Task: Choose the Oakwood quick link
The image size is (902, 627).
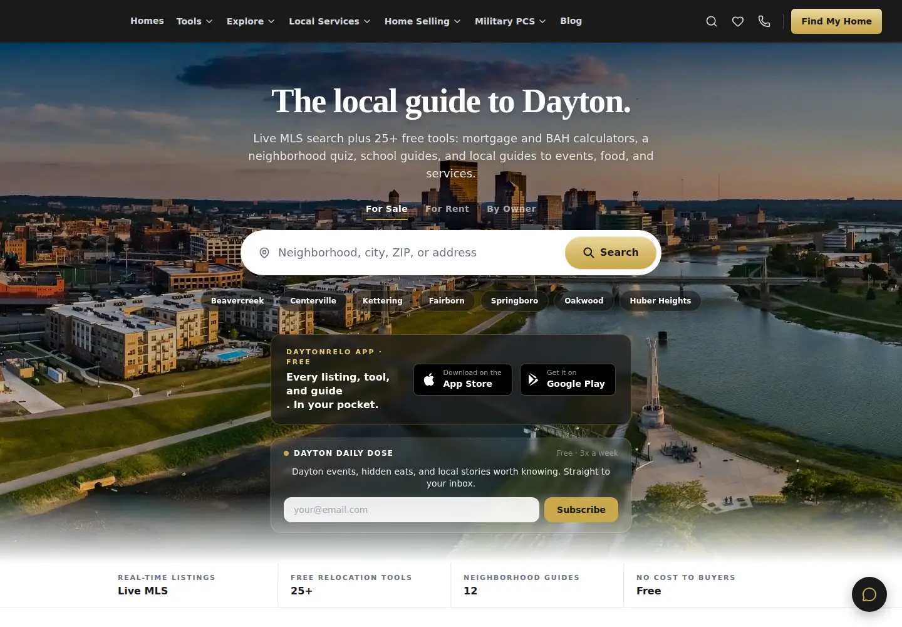Action: click(x=584, y=301)
